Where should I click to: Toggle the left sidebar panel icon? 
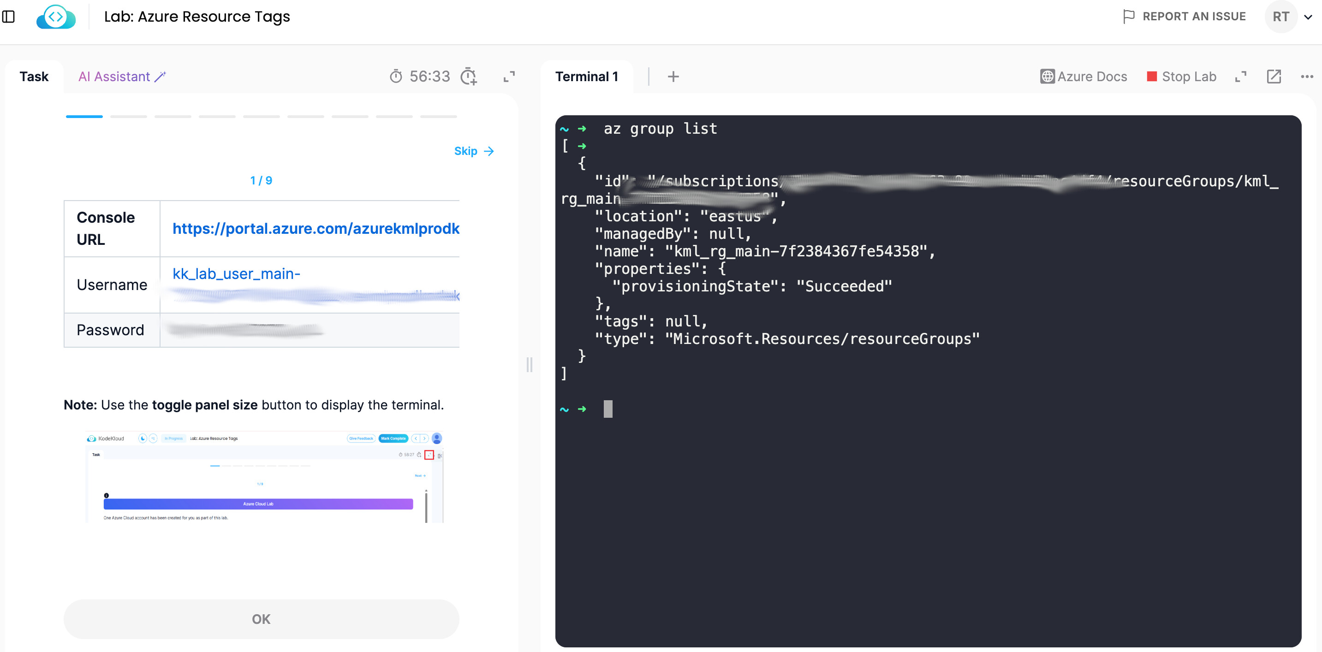(x=9, y=17)
